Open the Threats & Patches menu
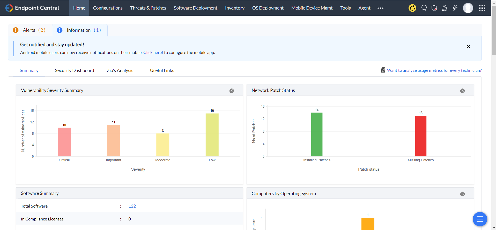The image size is (496, 230). [x=148, y=8]
